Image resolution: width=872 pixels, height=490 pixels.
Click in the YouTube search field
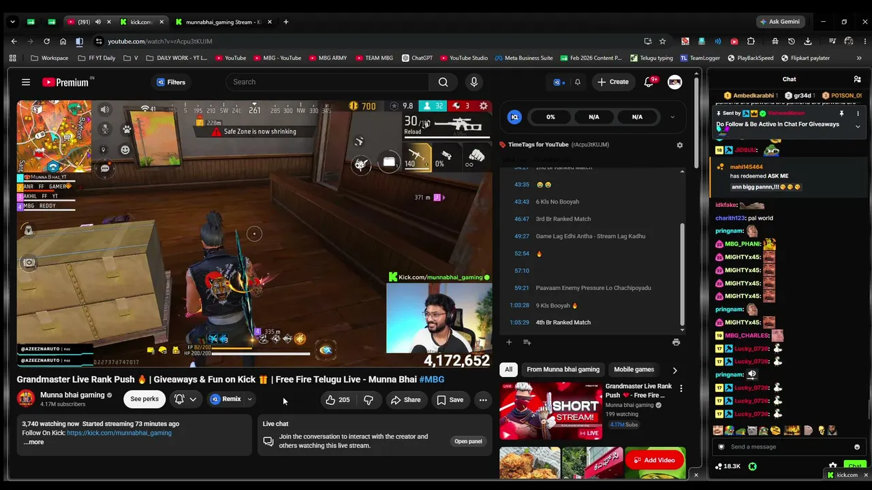(x=328, y=82)
